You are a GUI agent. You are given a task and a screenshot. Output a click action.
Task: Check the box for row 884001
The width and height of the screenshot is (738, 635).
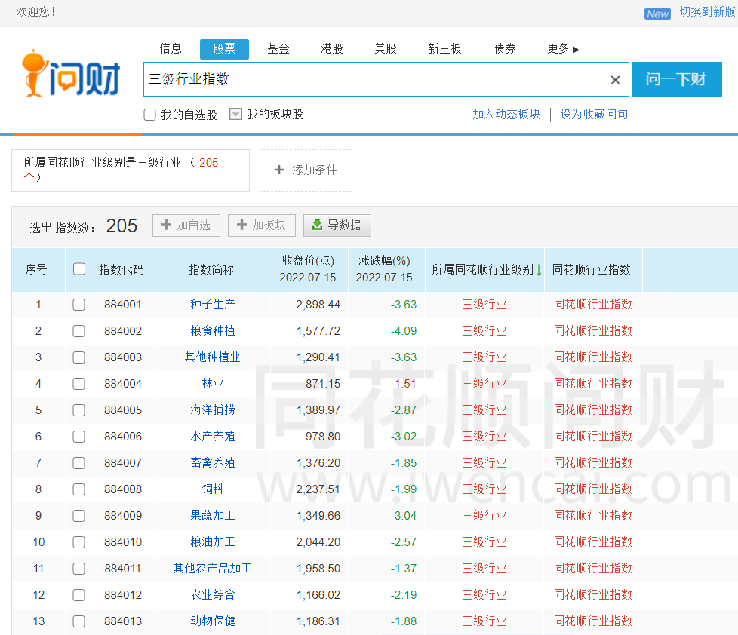tap(78, 305)
